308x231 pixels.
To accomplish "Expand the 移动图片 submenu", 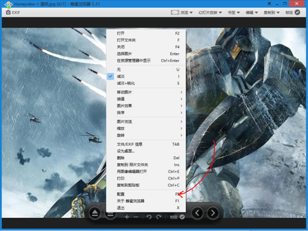I will [146, 92].
